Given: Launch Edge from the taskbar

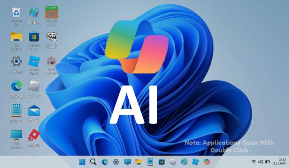Looking at the screenshot, I should [x=105, y=162].
